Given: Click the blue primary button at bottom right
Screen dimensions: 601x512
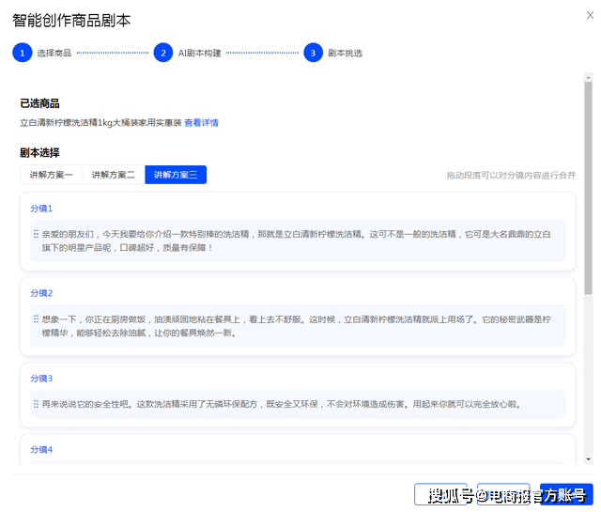Looking at the screenshot, I should click(x=566, y=494).
